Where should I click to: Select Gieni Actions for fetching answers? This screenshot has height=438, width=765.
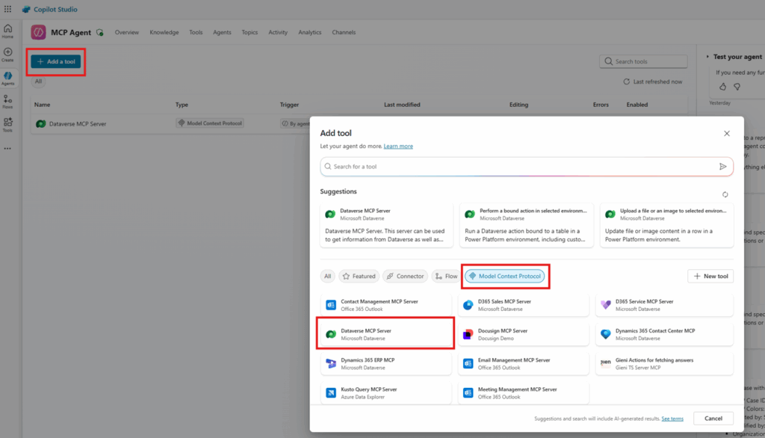pos(664,364)
